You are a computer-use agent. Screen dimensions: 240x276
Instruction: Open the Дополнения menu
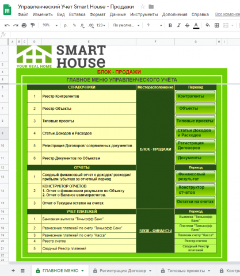click(x=174, y=14)
